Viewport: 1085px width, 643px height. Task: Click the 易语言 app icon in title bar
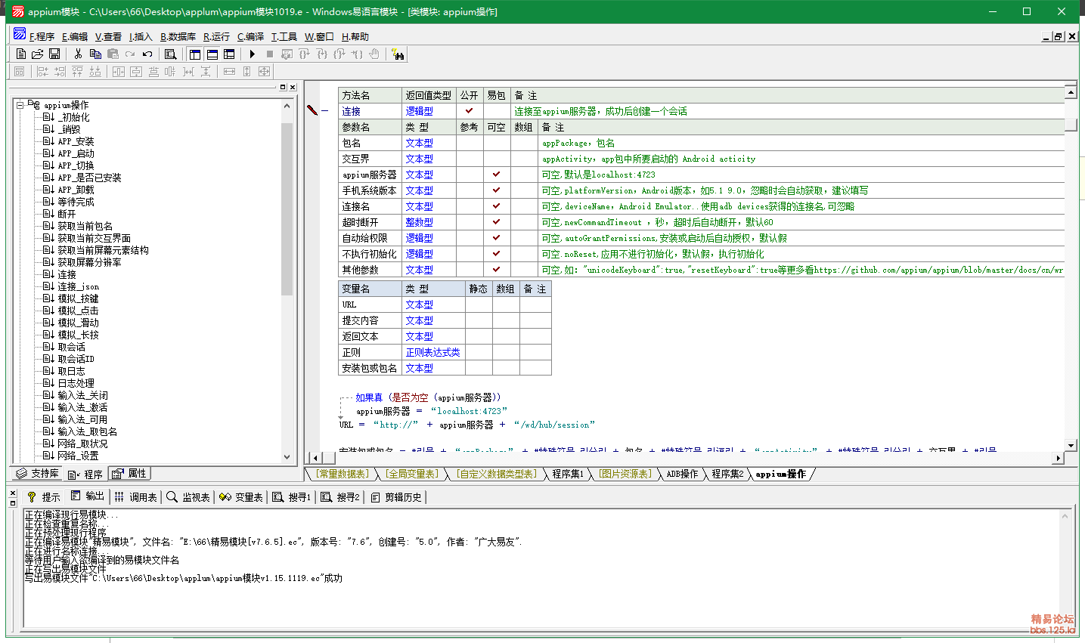pyautogui.click(x=17, y=11)
